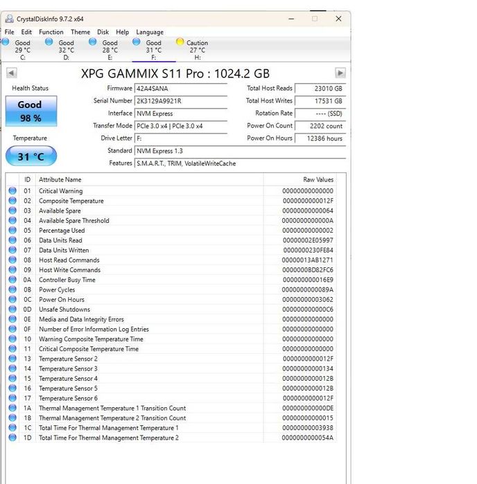Click status orb for Power Cycles row
The width and height of the screenshot is (477, 484).
[12, 289]
